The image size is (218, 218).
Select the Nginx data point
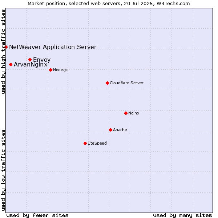point(126,113)
